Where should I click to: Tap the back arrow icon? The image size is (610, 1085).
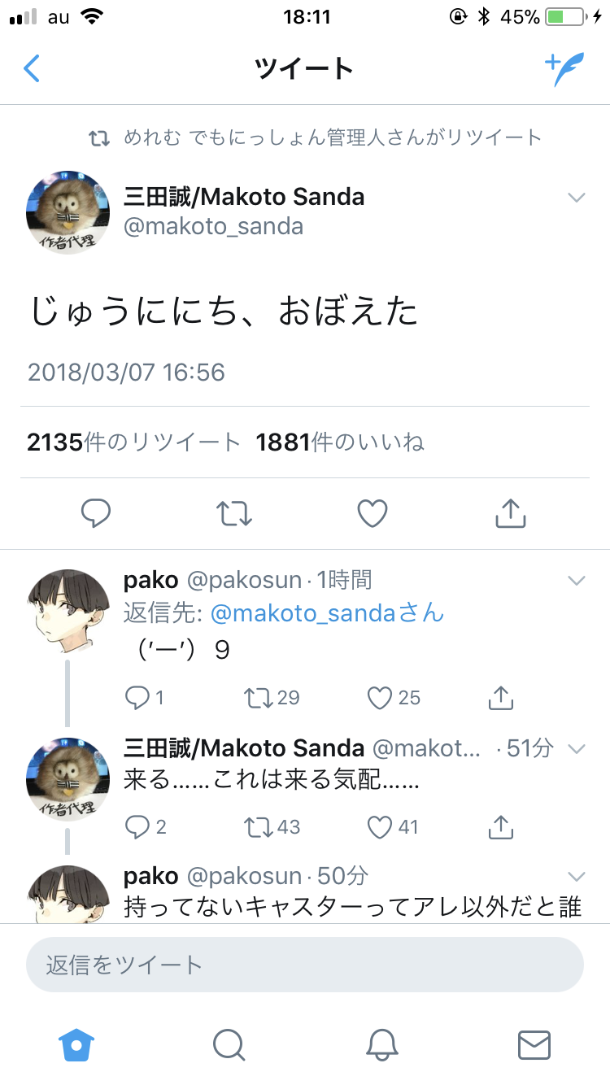(x=32, y=69)
